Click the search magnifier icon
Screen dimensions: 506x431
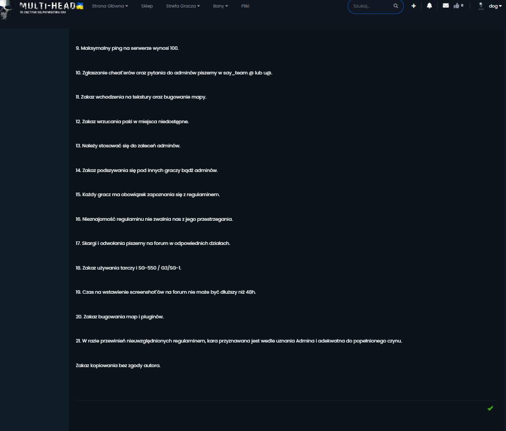click(x=396, y=6)
